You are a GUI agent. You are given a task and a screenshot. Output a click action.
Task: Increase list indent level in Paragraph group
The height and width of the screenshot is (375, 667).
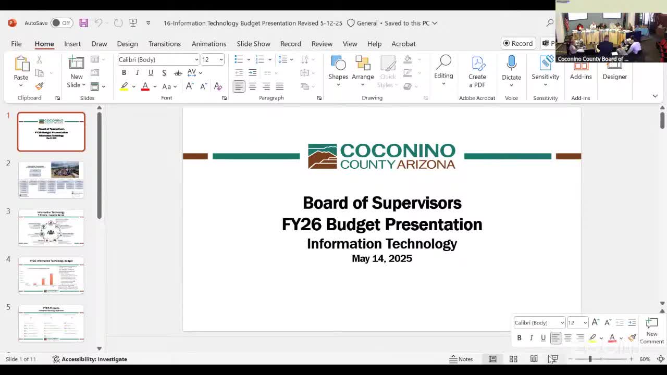pos(253,73)
